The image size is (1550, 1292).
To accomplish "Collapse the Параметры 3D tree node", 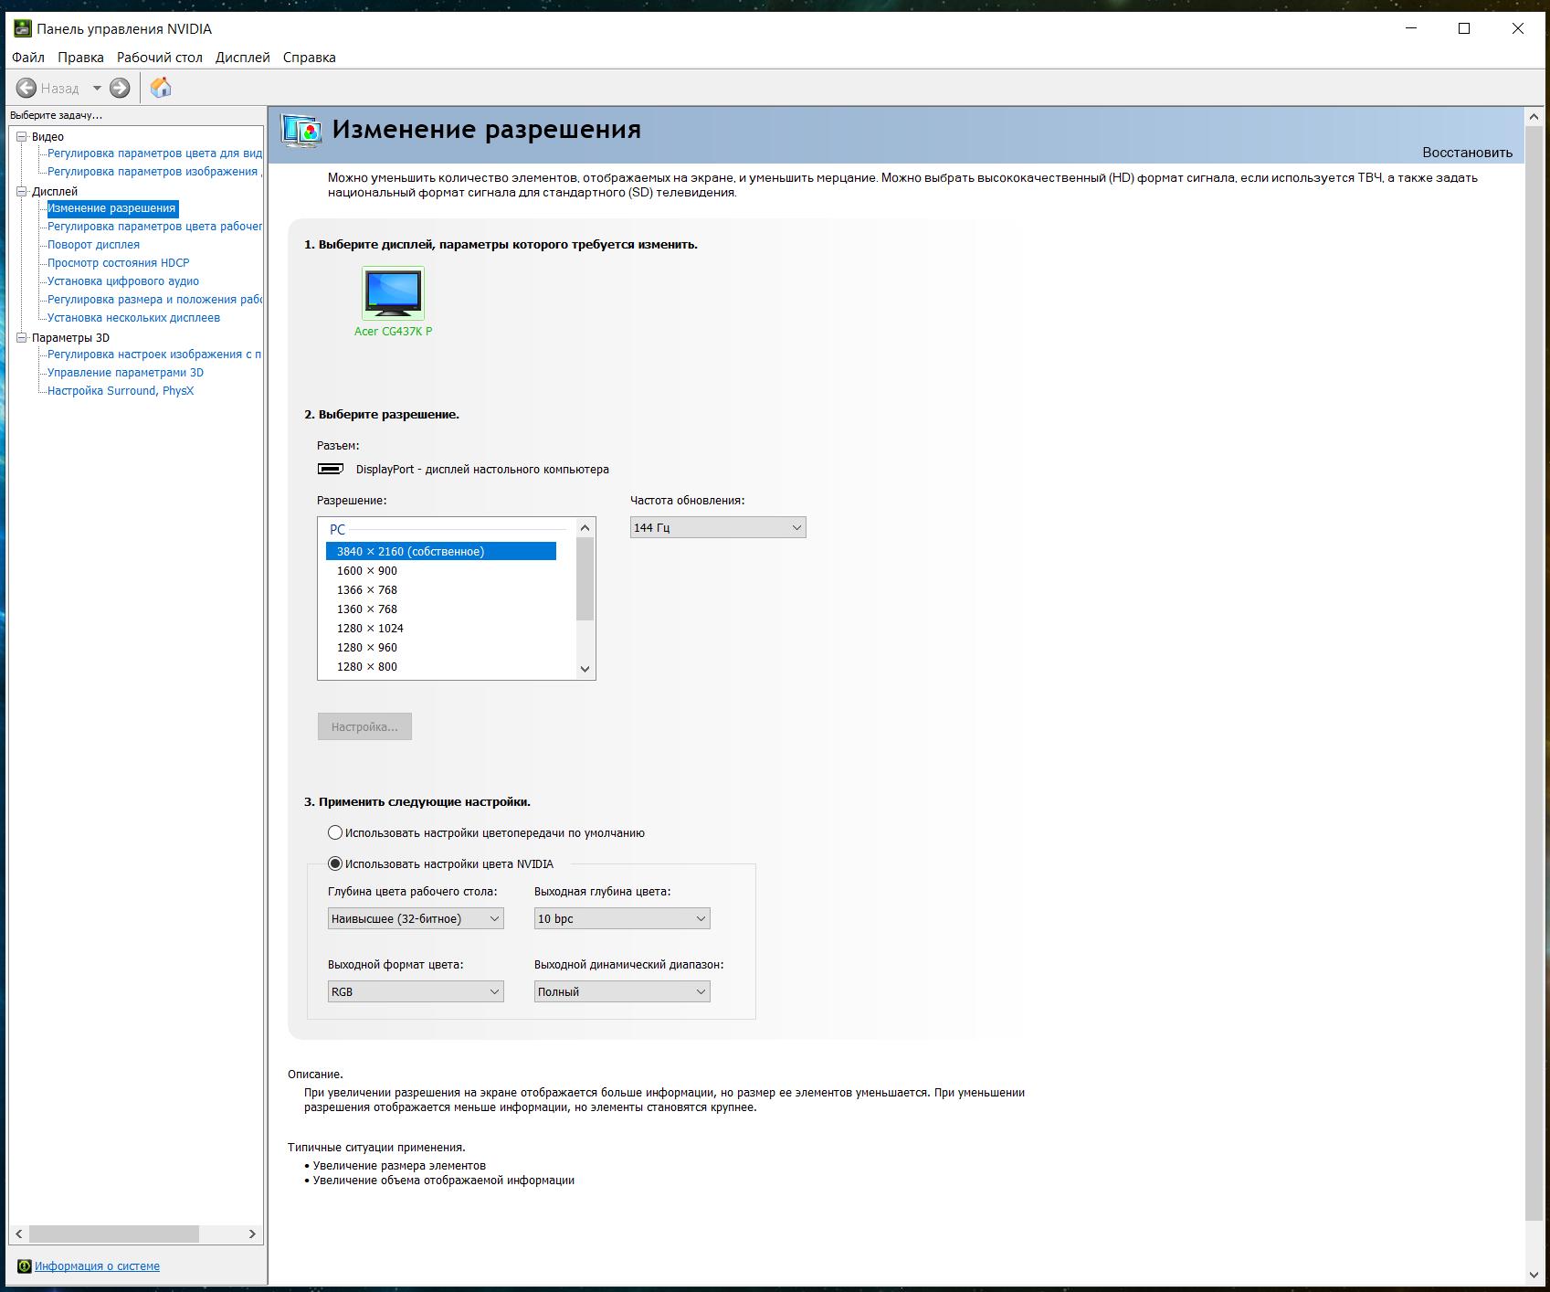I will pos(23,338).
